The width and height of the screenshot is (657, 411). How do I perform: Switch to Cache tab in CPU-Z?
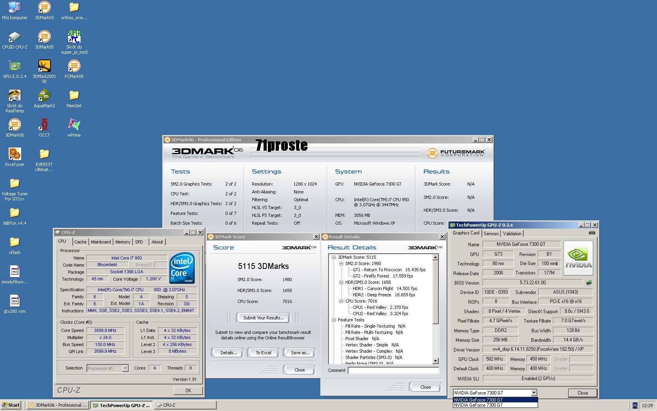pyautogui.click(x=80, y=242)
